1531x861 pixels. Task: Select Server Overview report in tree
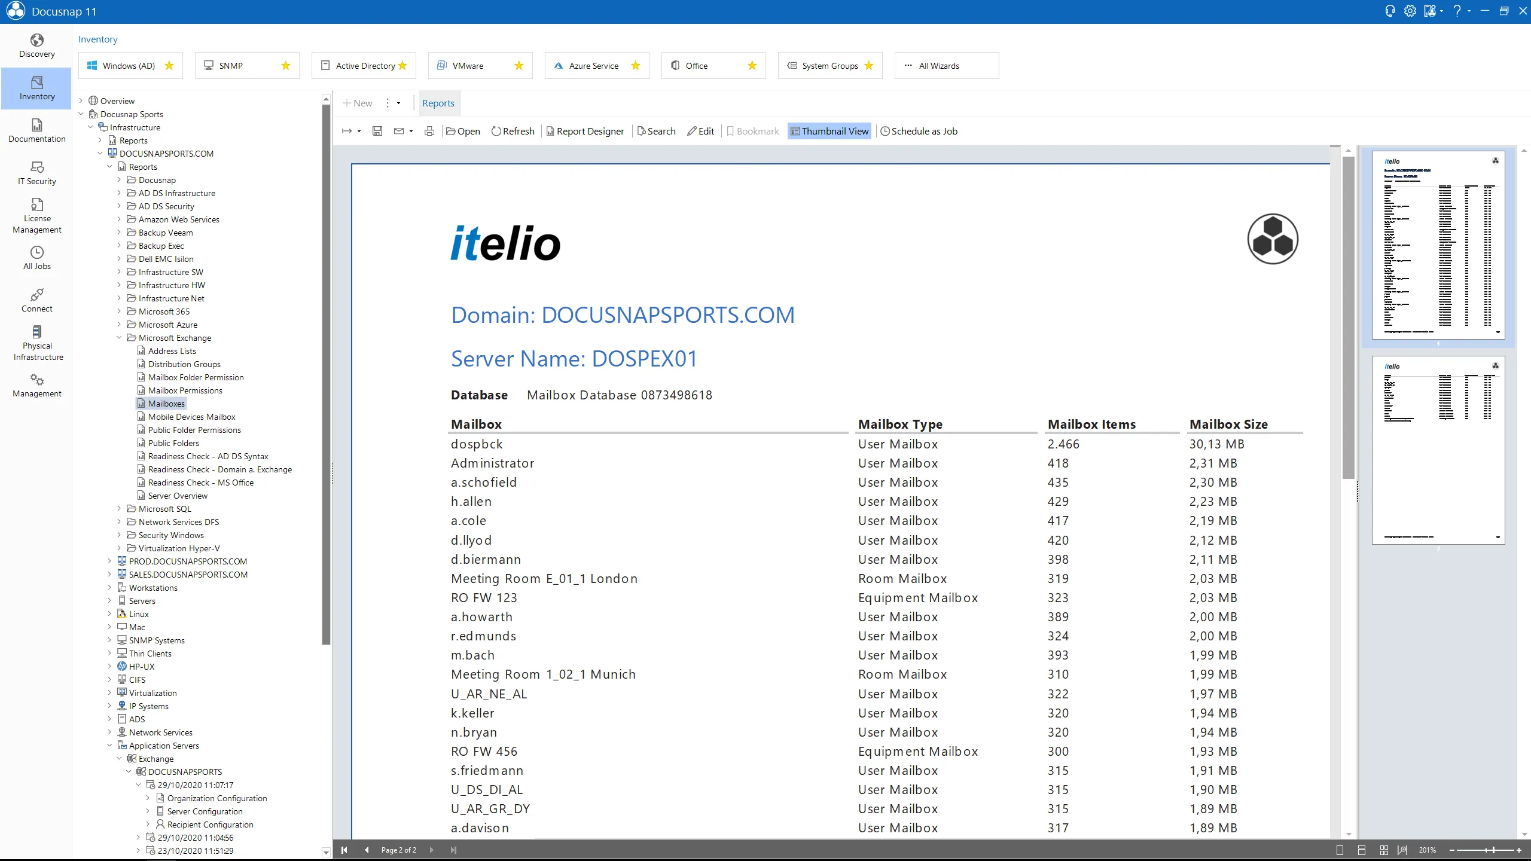178,496
